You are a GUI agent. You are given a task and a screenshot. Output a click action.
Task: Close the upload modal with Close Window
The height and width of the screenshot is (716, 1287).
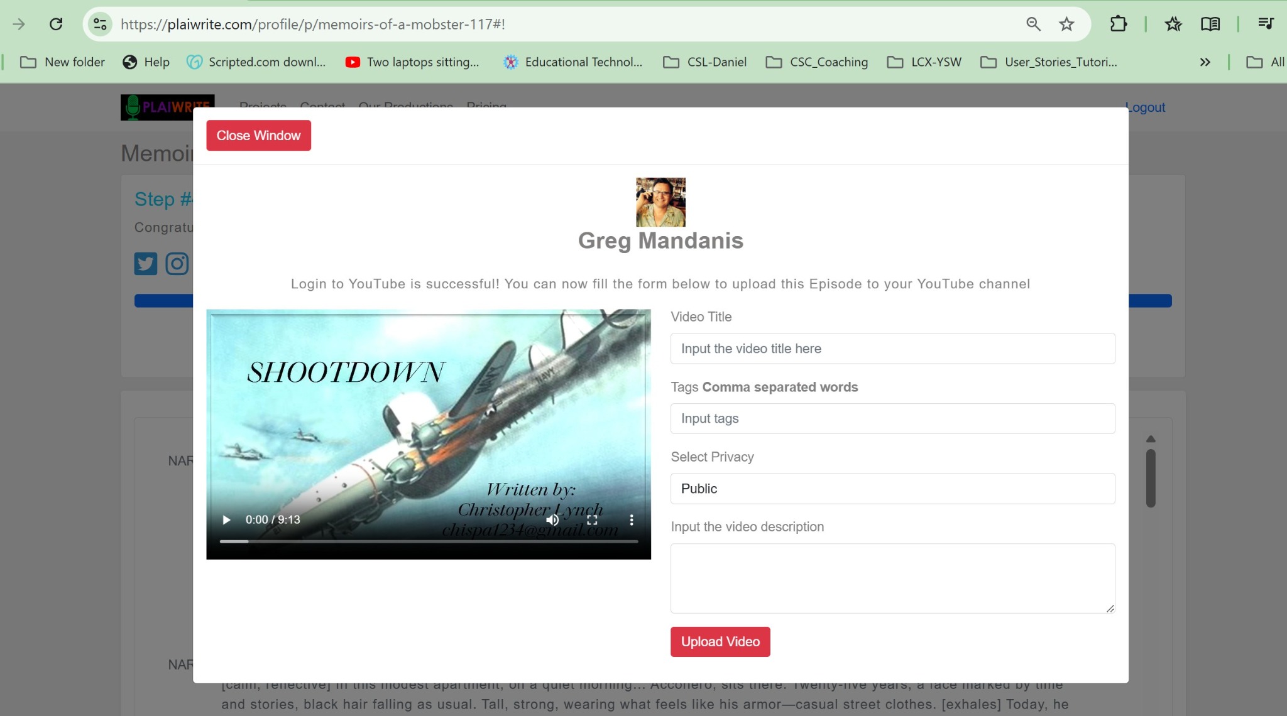[x=258, y=136]
